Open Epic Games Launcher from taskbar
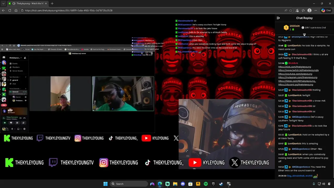The height and width of the screenshot is (188, 334). (213, 184)
